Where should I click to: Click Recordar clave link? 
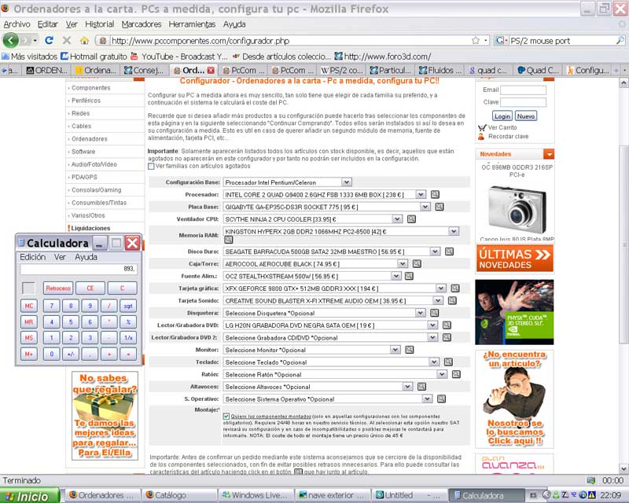click(x=508, y=137)
